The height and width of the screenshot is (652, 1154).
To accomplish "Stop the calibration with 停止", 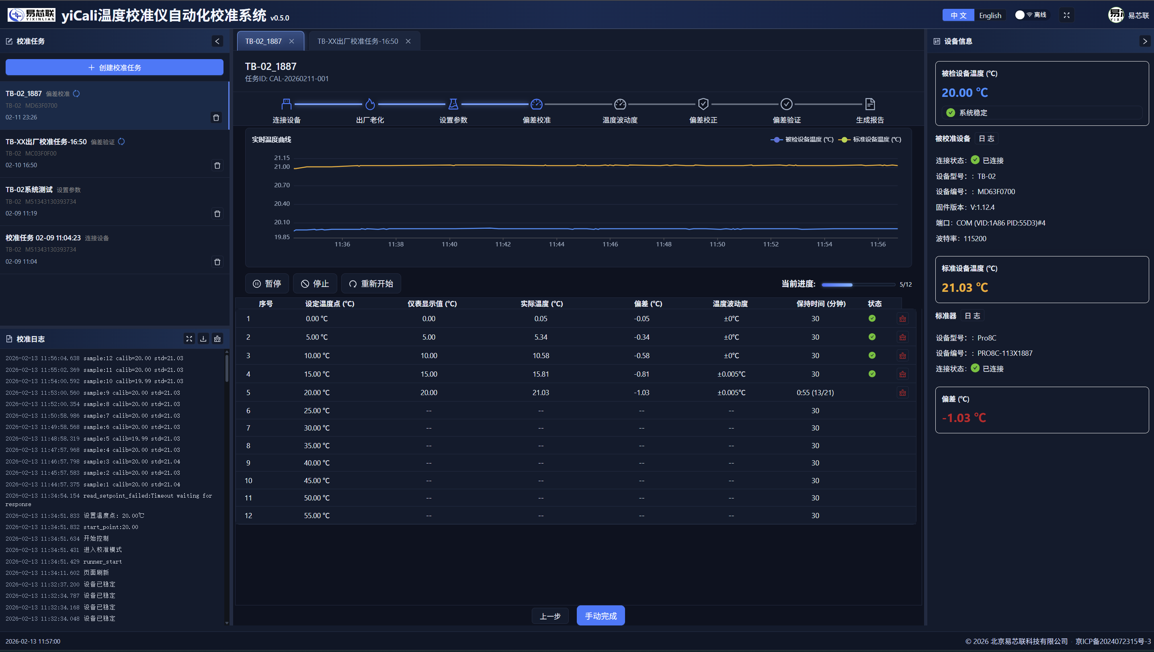I will 315,284.
